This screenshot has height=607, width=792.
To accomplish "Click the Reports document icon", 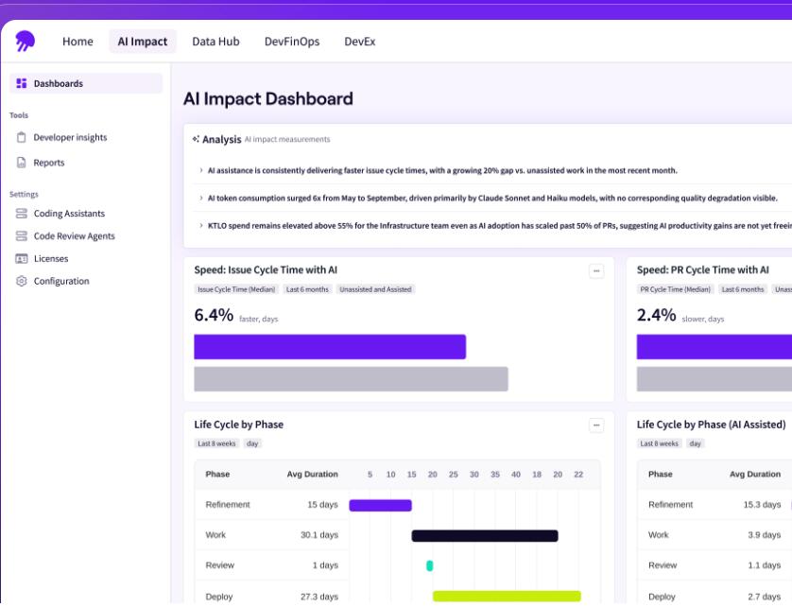I will click(21, 163).
